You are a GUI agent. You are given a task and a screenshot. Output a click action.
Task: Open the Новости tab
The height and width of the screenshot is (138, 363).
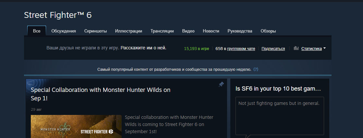(211, 31)
